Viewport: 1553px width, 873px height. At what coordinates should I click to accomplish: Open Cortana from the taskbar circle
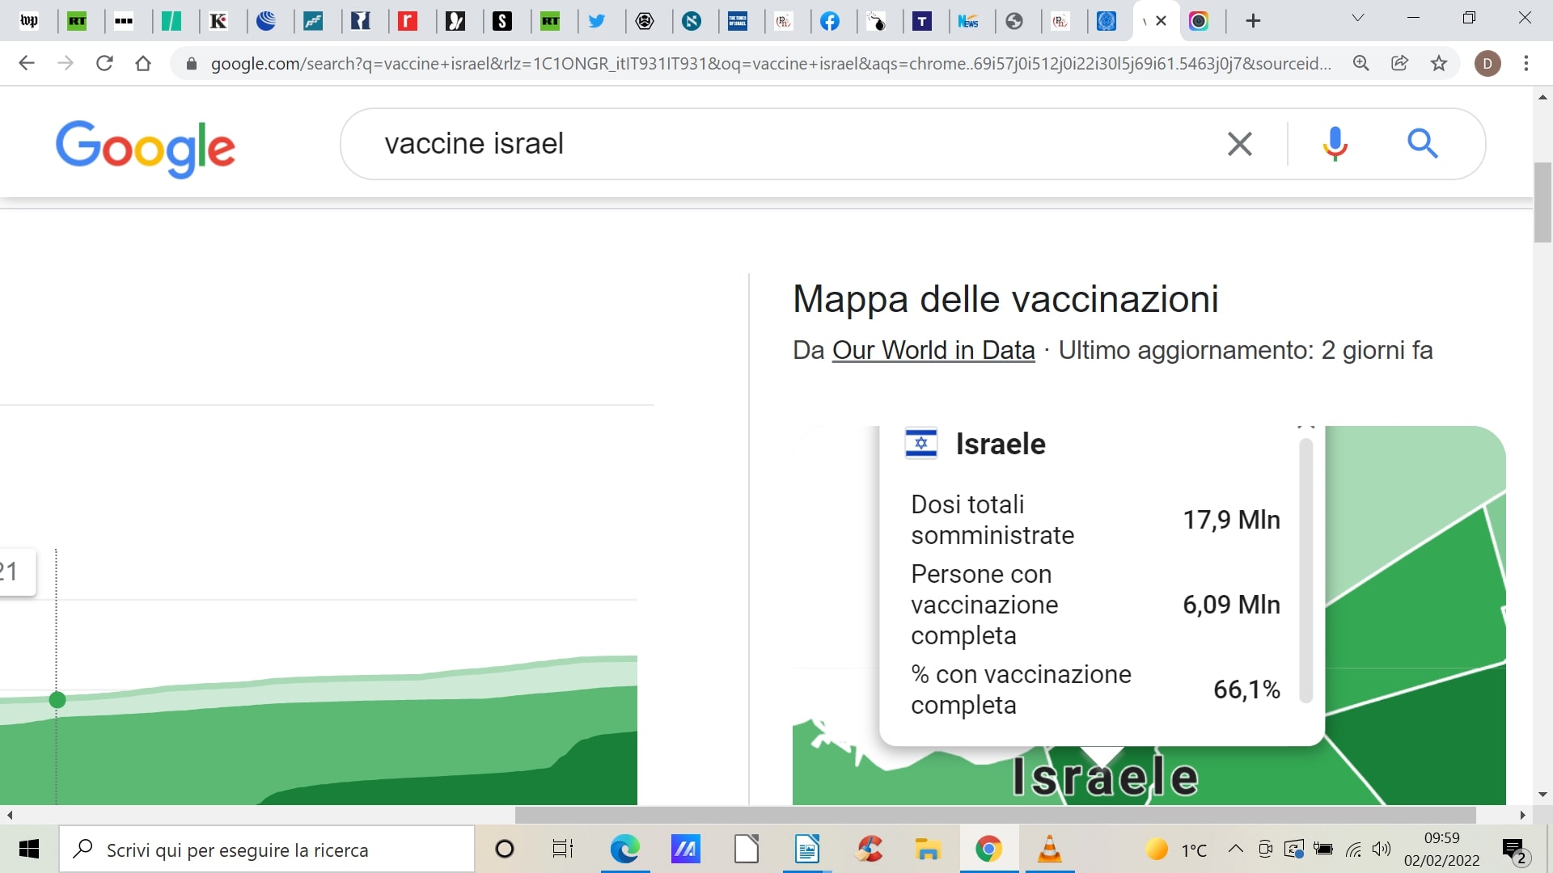(x=505, y=850)
